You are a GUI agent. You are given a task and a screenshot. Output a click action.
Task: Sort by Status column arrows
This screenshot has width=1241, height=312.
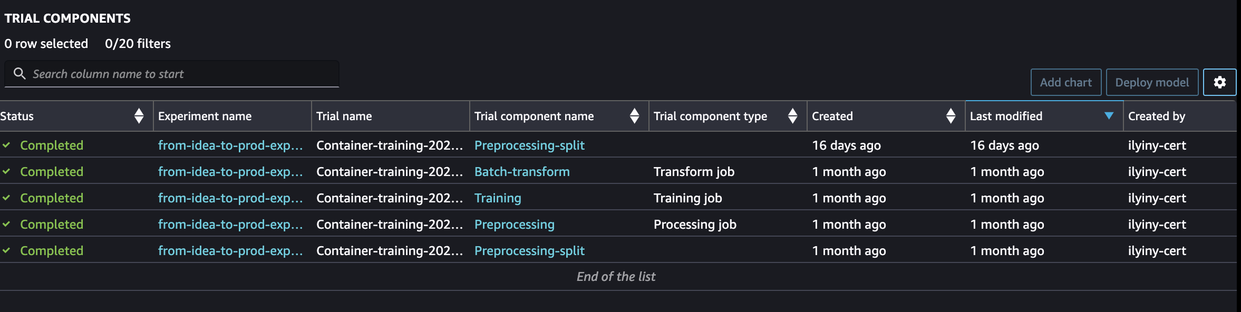point(139,116)
